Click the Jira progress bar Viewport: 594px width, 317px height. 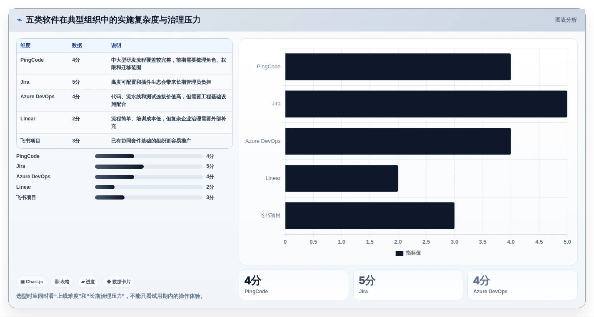coord(149,167)
